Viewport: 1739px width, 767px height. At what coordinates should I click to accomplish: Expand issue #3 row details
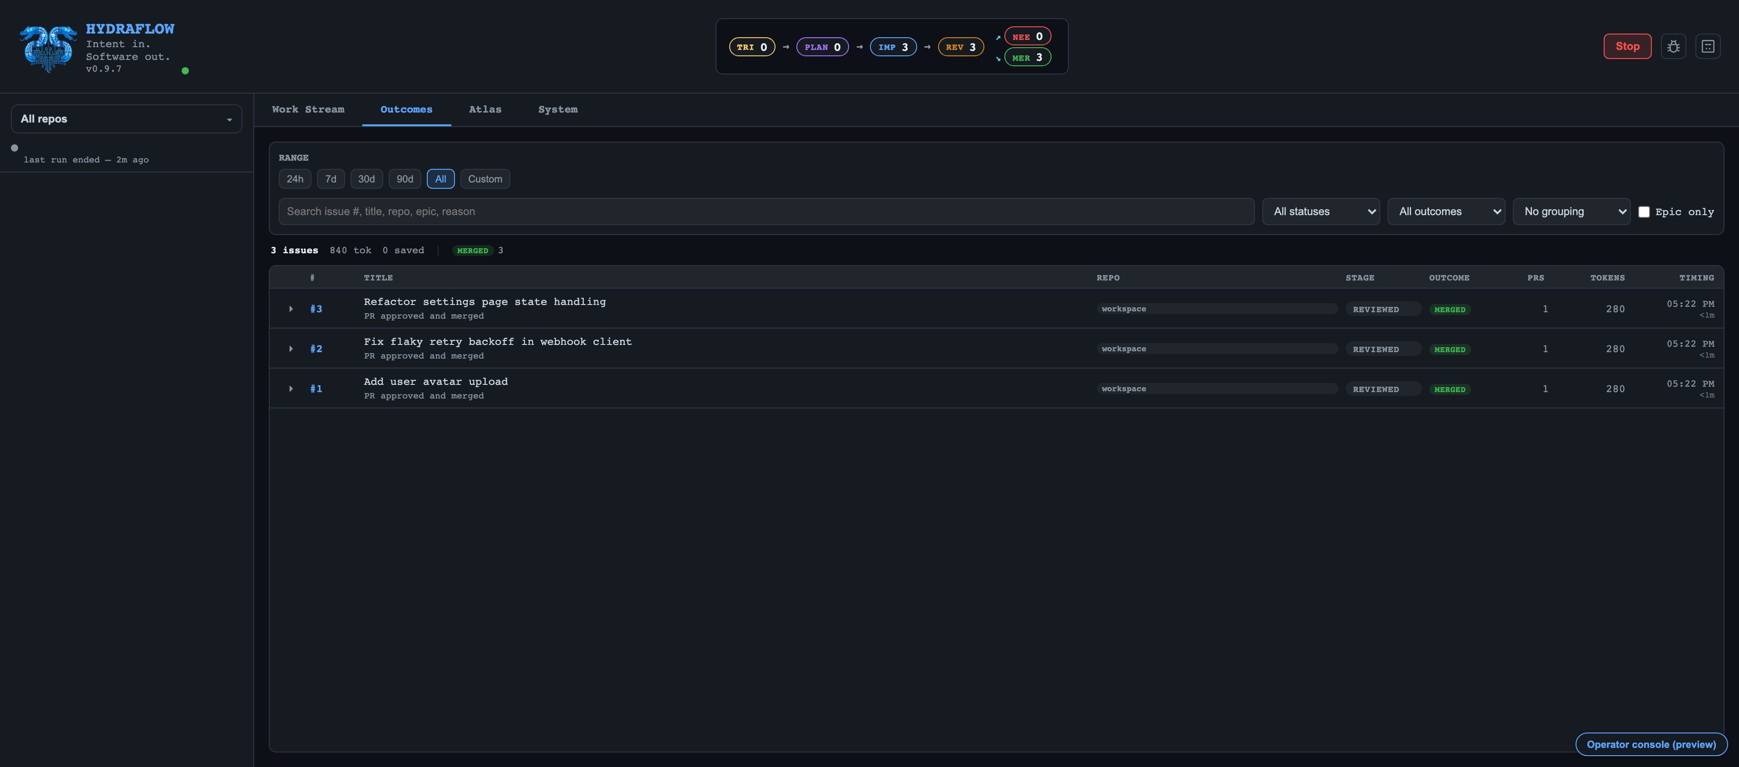[x=291, y=309]
